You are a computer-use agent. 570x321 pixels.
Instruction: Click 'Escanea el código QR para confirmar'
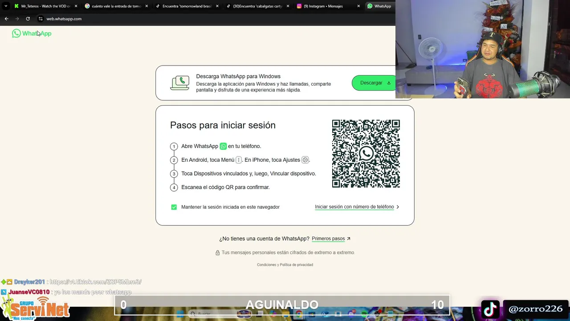coord(225,187)
